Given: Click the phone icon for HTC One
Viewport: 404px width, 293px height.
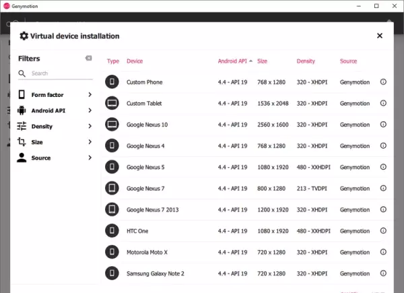Looking at the screenshot, I should [112, 230].
